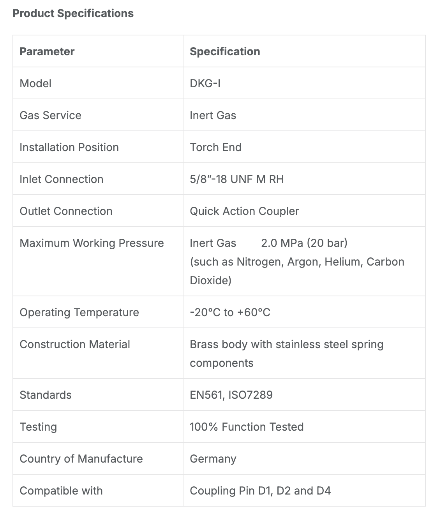Select the Specification column header
This screenshot has height=514, width=434.
pyautogui.click(x=225, y=51)
